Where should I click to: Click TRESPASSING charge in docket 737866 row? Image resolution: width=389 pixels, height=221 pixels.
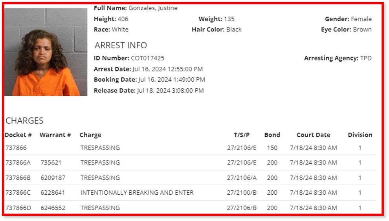100,148
